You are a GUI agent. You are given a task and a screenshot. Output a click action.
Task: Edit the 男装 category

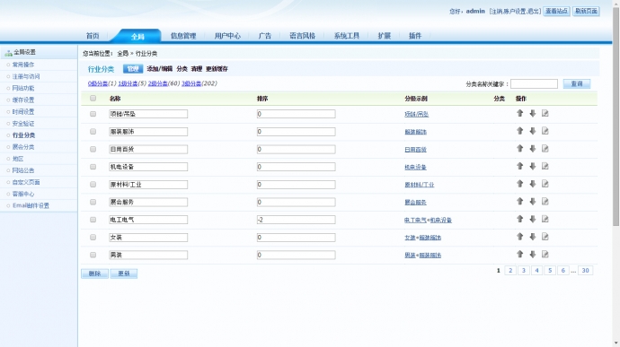pyautogui.click(x=545, y=255)
